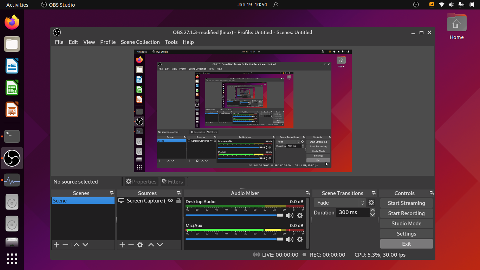The height and width of the screenshot is (270, 480).
Task: Click the Duration 300 ms input field
Action: (x=352, y=212)
